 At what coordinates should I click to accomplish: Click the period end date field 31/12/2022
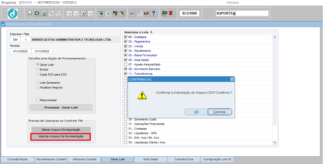click(x=42, y=51)
